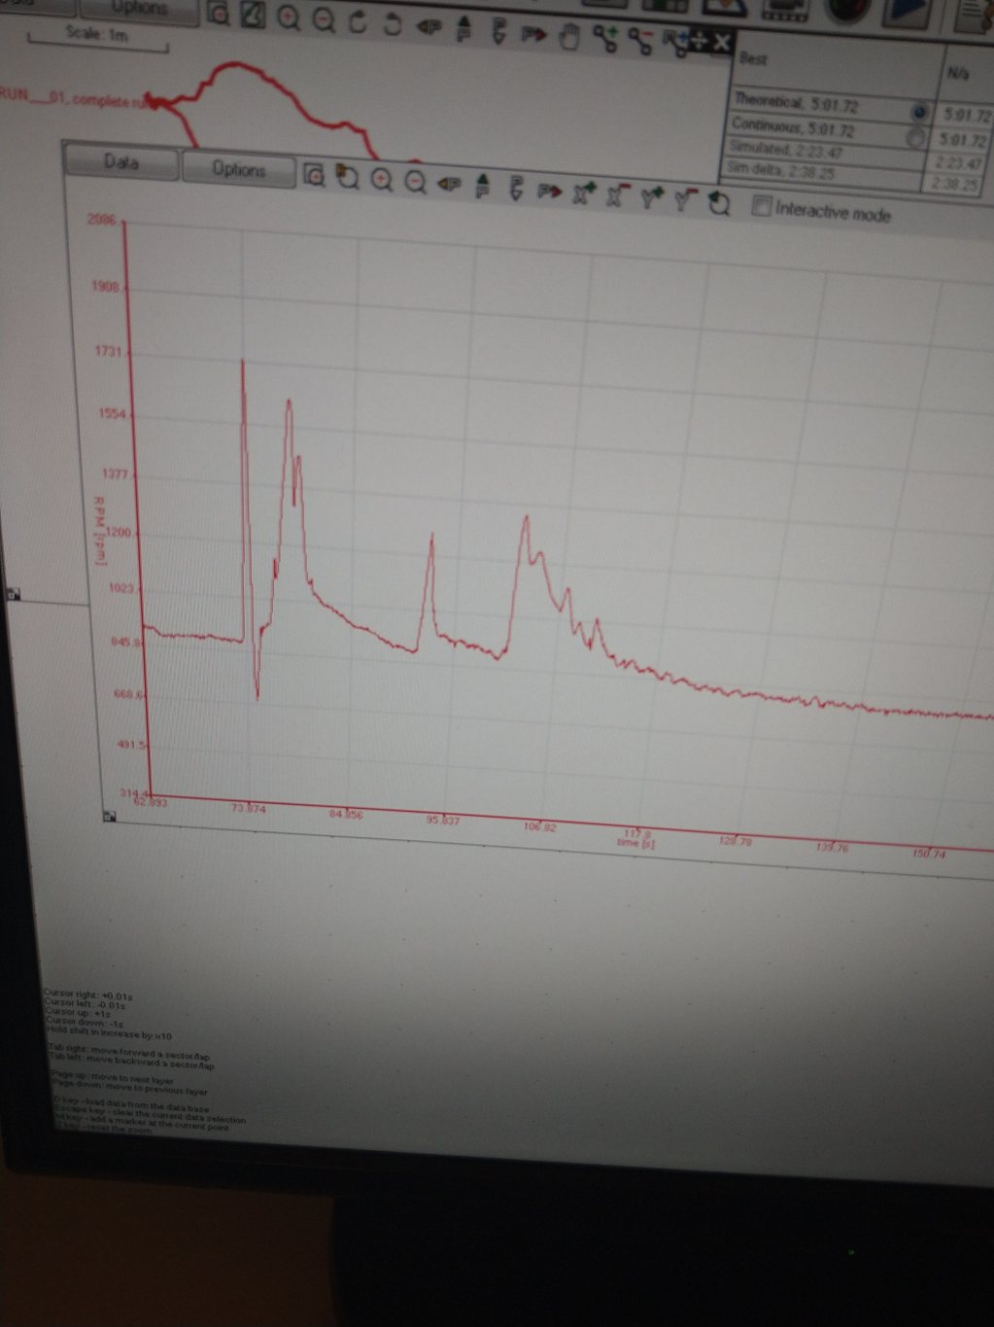Zoom out on the track map
The image size is (994, 1327).
click(324, 19)
